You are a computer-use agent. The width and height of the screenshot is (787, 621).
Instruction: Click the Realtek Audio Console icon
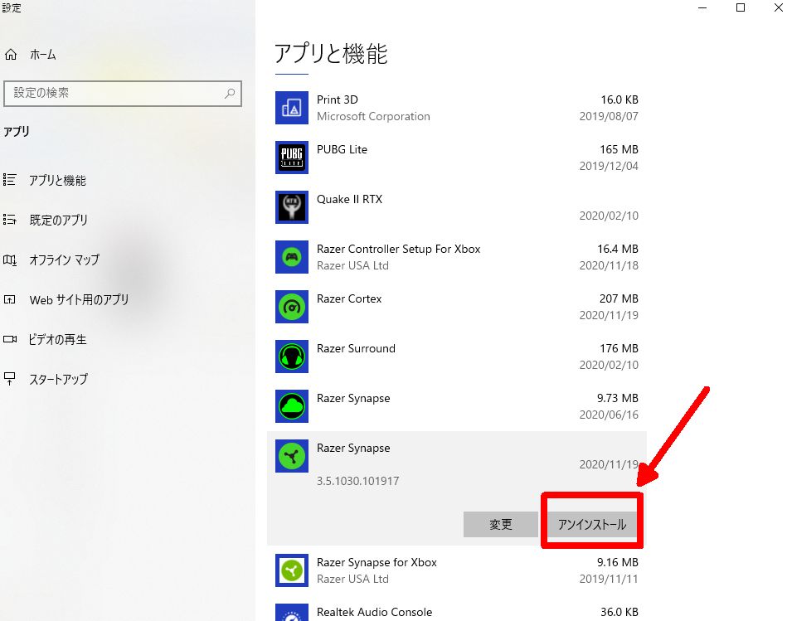pyautogui.click(x=292, y=613)
